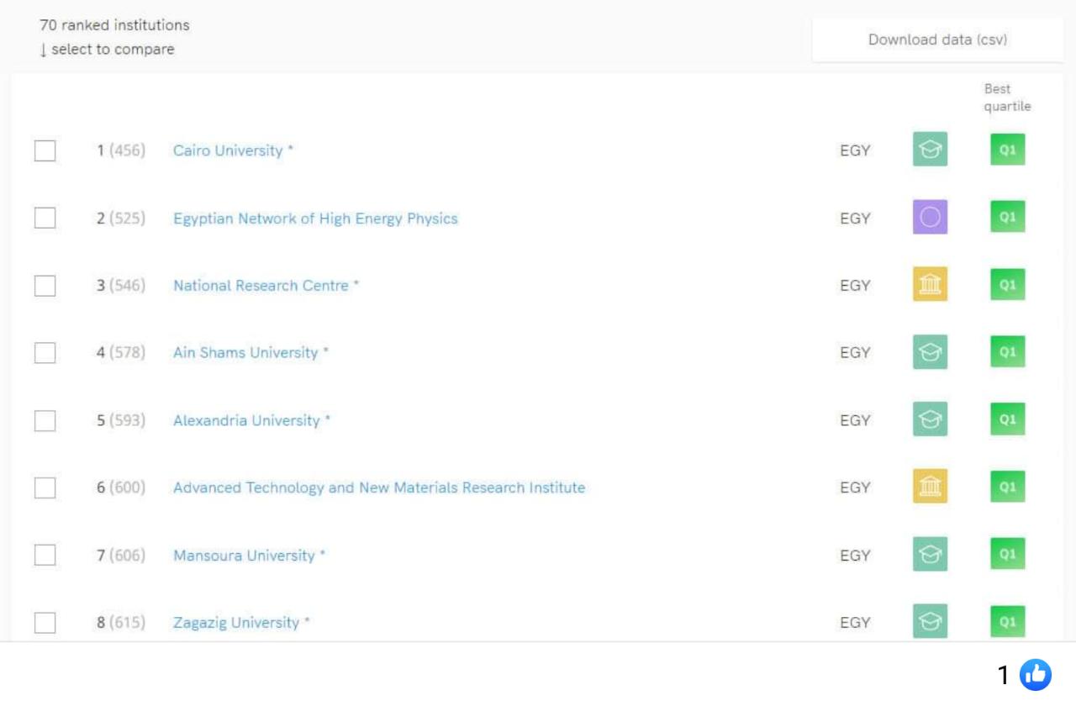Image resolution: width=1076 pixels, height=701 pixels.
Task: Click the university icon for Cairo University
Action: click(930, 150)
